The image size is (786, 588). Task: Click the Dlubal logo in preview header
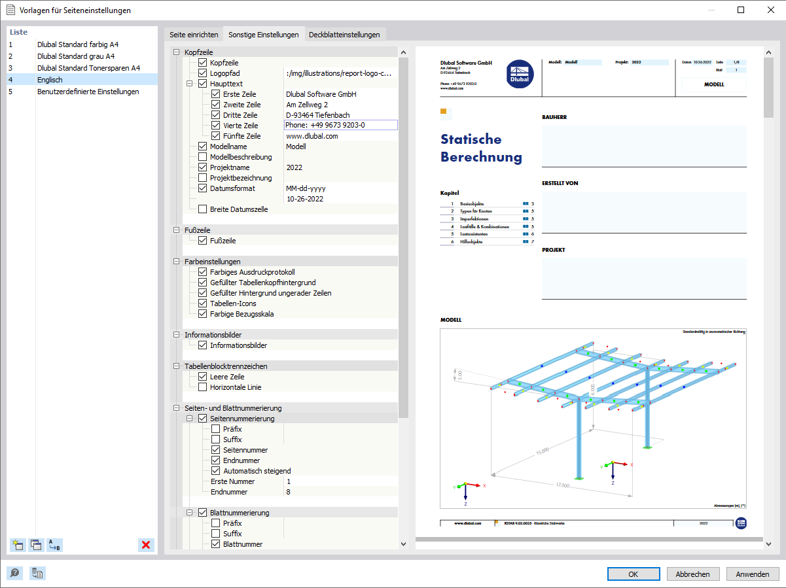(520, 73)
